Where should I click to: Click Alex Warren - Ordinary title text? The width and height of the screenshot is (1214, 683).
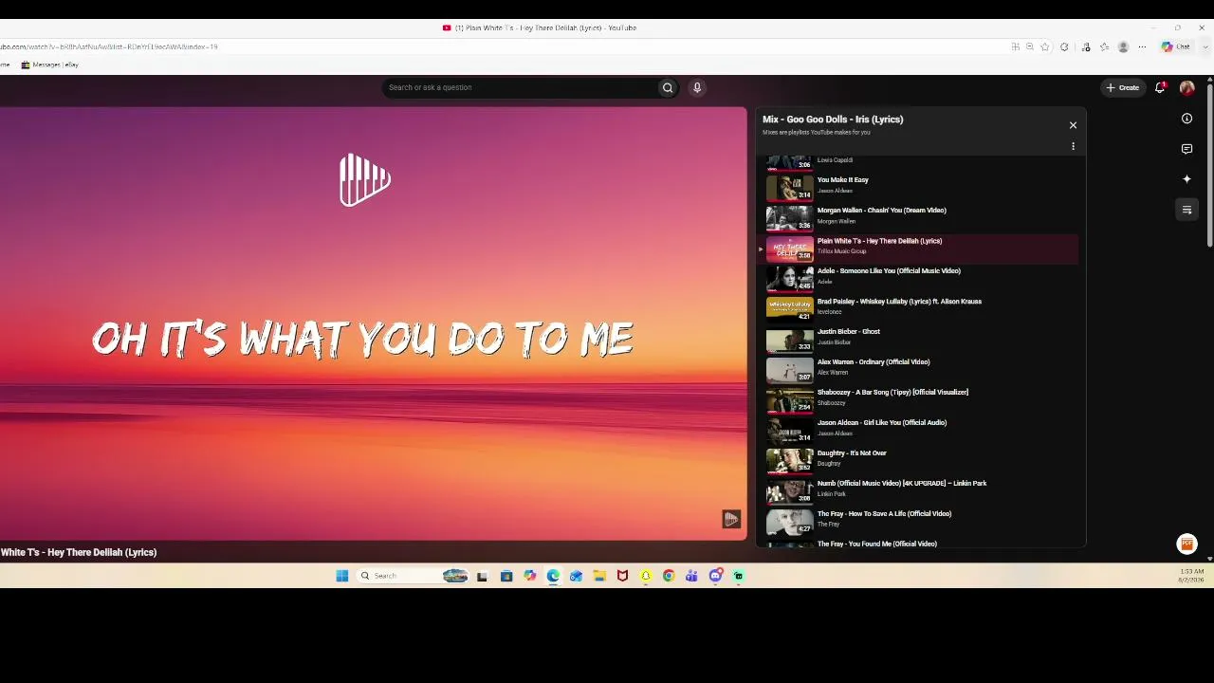point(874,362)
